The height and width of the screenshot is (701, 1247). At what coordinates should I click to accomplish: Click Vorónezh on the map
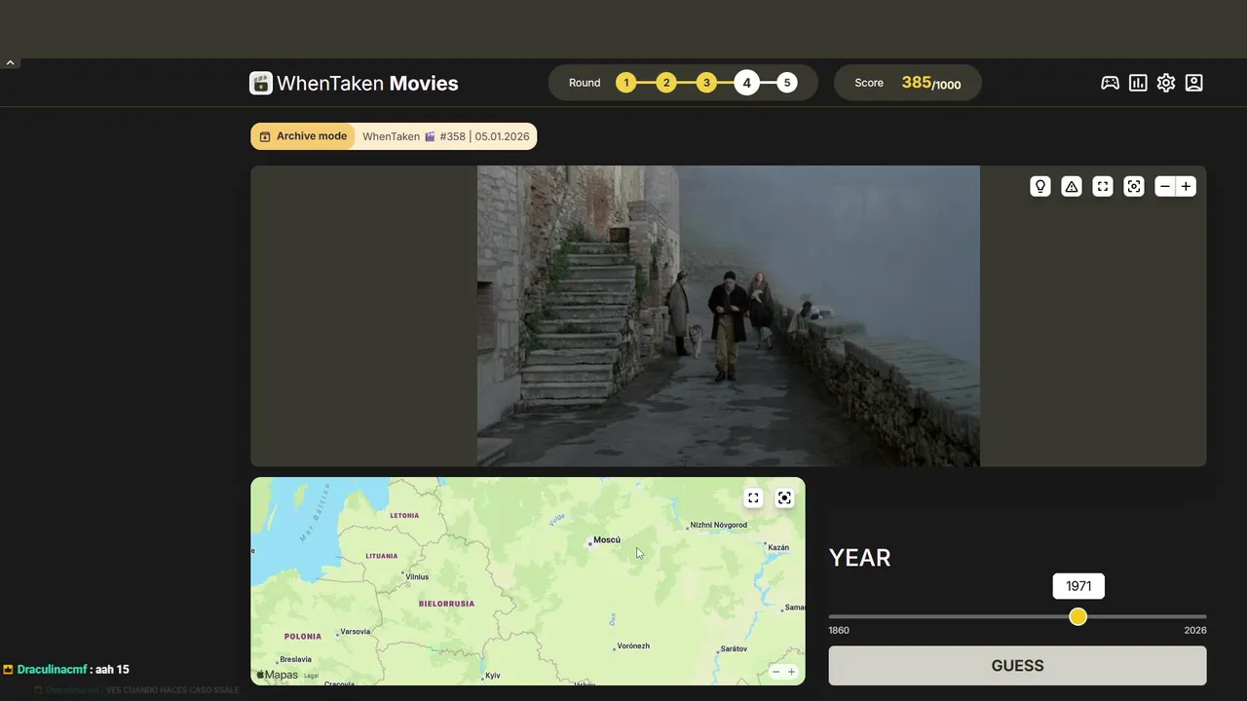coord(633,646)
